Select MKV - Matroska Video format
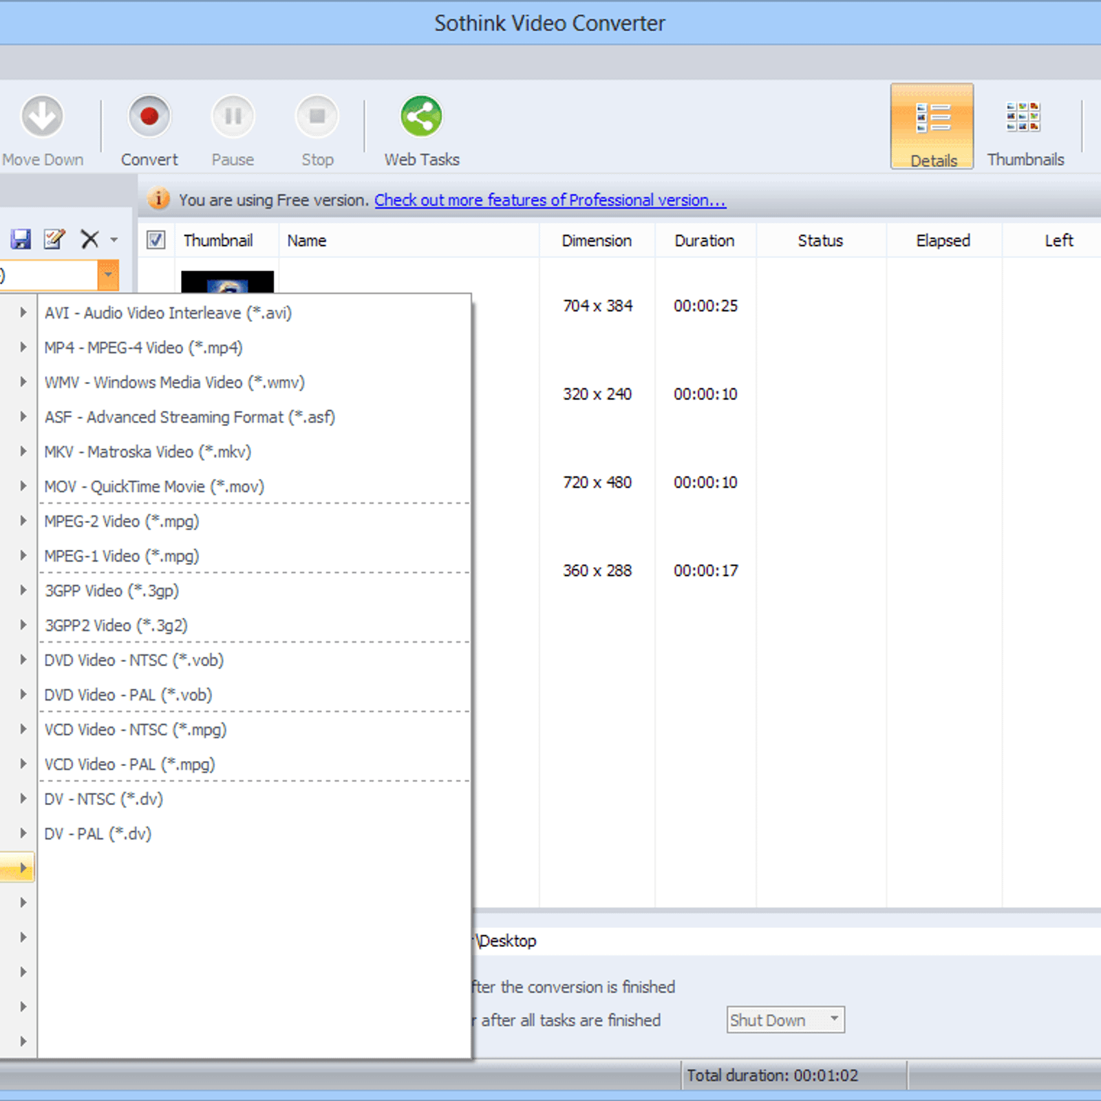This screenshot has height=1101, width=1101. click(255, 452)
